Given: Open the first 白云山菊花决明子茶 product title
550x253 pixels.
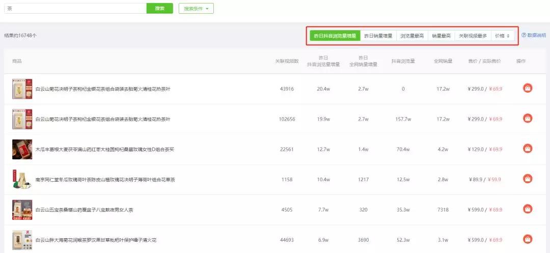Looking at the screenshot, I should (x=103, y=89).
